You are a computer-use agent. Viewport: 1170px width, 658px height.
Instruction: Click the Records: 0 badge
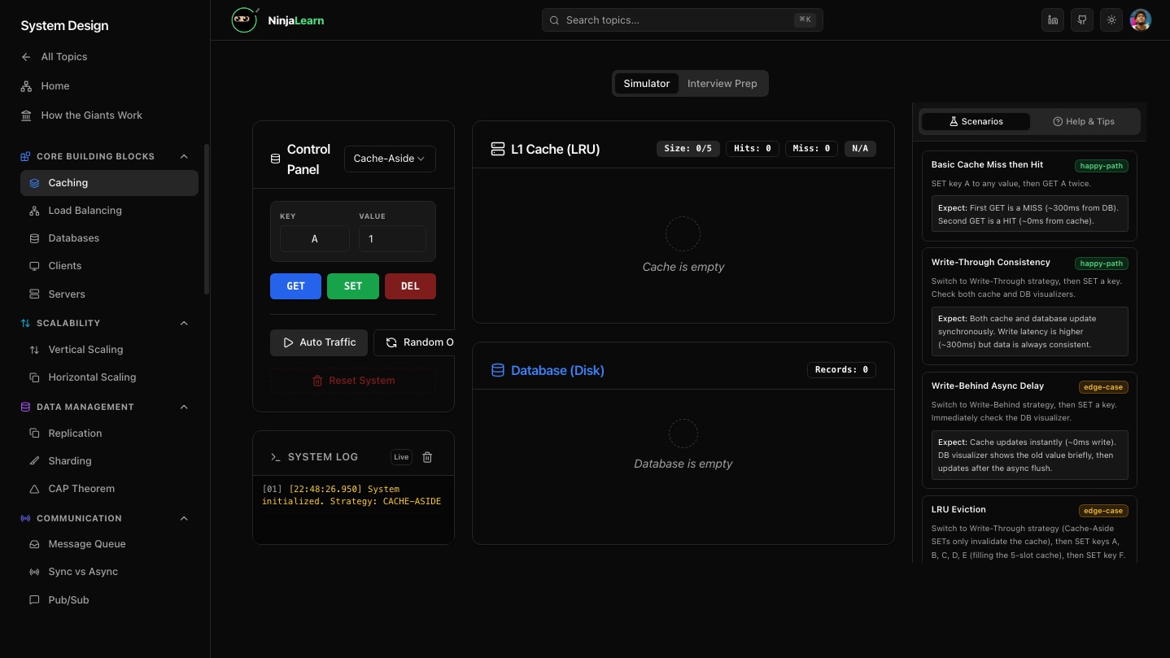click(x=841, y=370)
